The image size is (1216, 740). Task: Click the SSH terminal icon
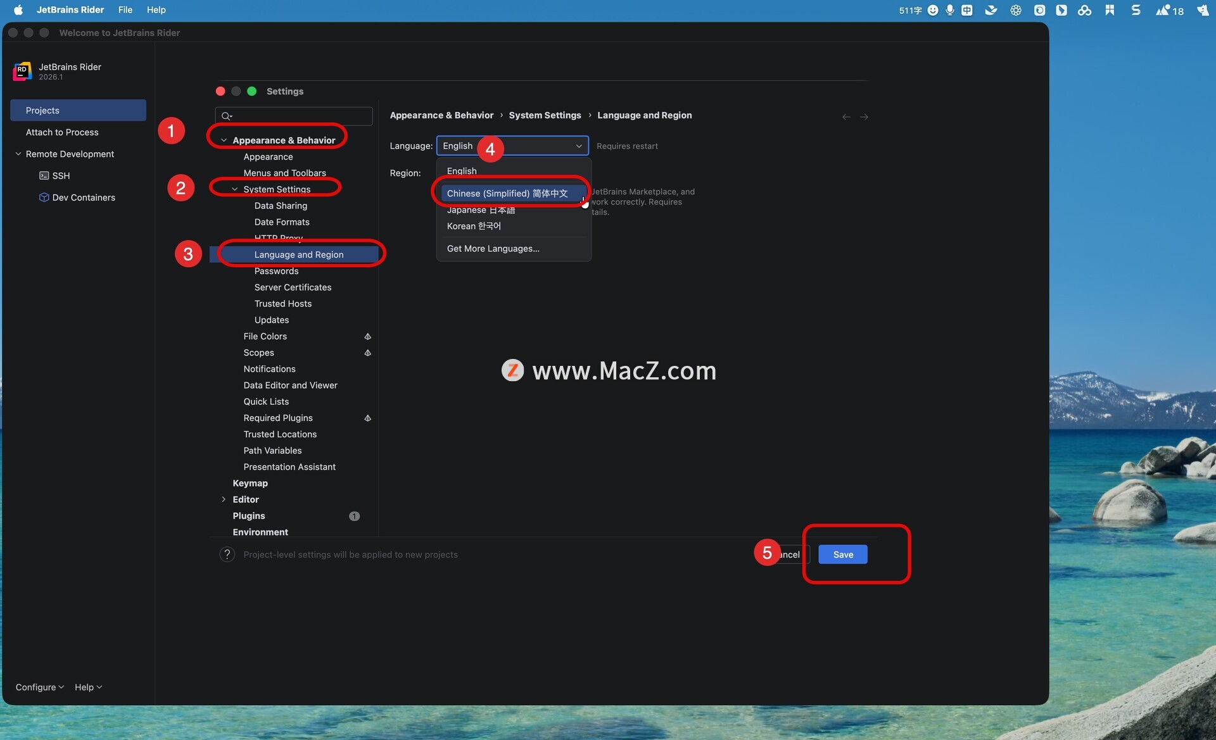coord(44,175)
